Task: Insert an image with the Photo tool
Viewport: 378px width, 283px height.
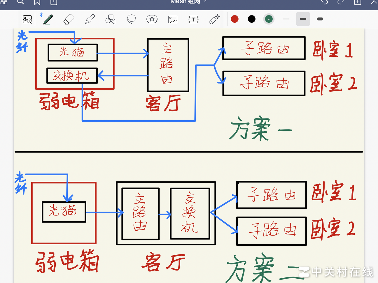Action: coord(172,19)
